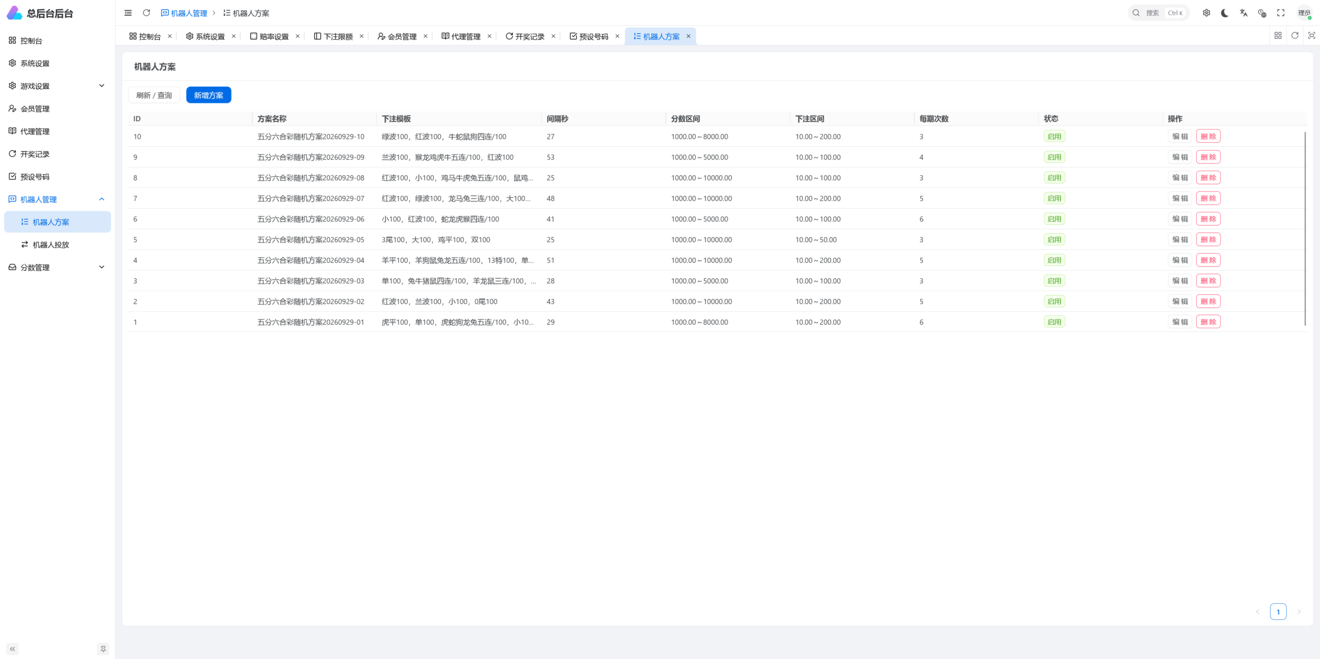
Task: Click the table's vertical scrollbar
Action: (x=1305, y=229)
